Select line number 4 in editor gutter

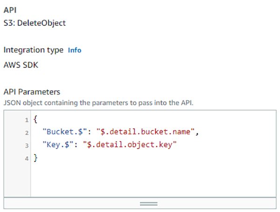pyautogui.click(x=27, y=158)
